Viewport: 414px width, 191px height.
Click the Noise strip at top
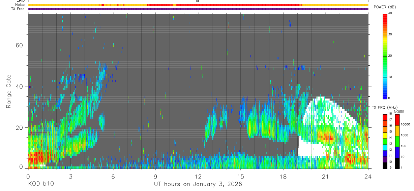click(x=198, y=5)
